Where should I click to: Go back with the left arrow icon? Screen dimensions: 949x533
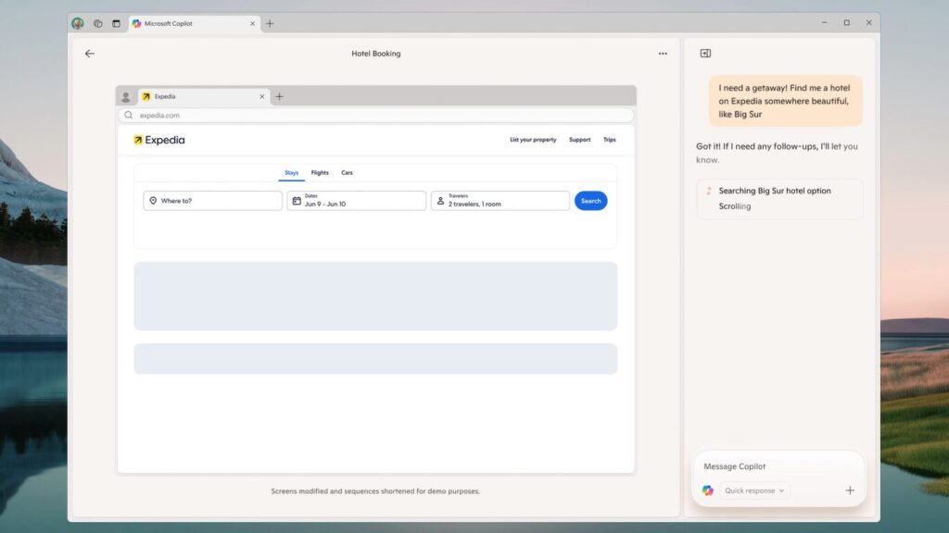90,54
